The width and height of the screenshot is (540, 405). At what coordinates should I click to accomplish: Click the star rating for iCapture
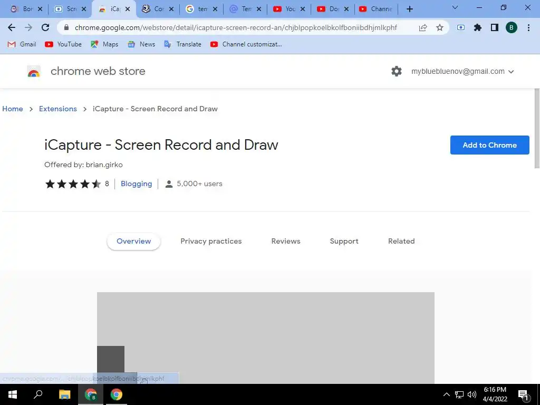pos(73,184)
